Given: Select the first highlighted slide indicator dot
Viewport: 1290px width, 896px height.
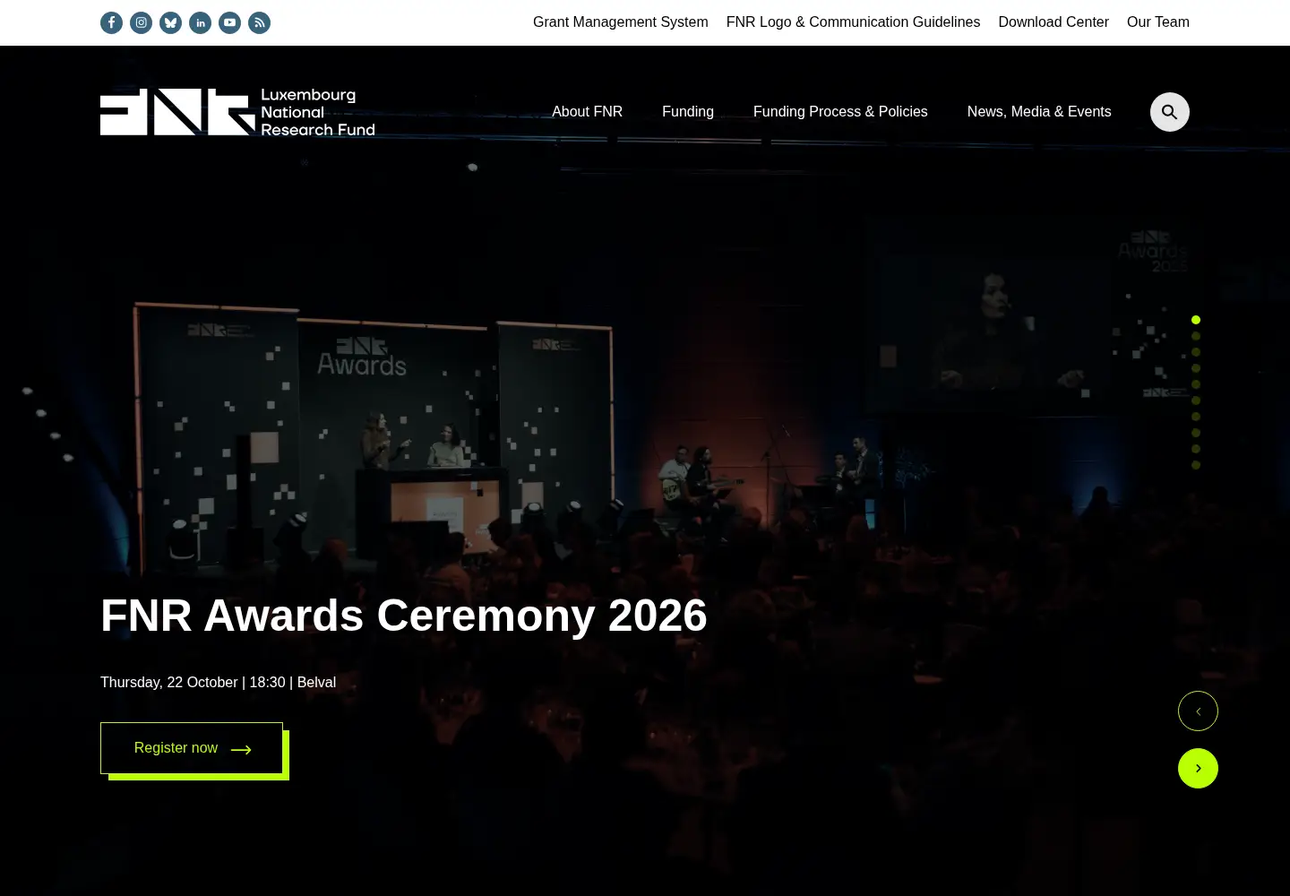Looking at the screenshot, I should pos(1196,320).
